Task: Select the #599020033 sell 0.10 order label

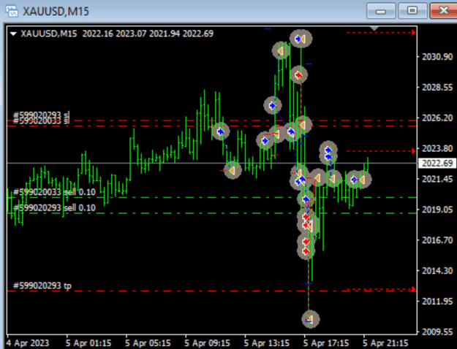Action: click(55, 192)
